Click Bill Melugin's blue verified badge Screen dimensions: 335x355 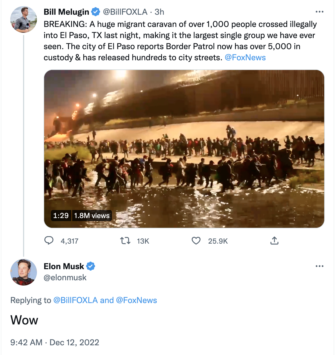click(x=96, y=12)
